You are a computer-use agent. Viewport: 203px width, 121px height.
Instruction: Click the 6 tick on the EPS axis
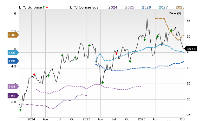pos(15,14)
